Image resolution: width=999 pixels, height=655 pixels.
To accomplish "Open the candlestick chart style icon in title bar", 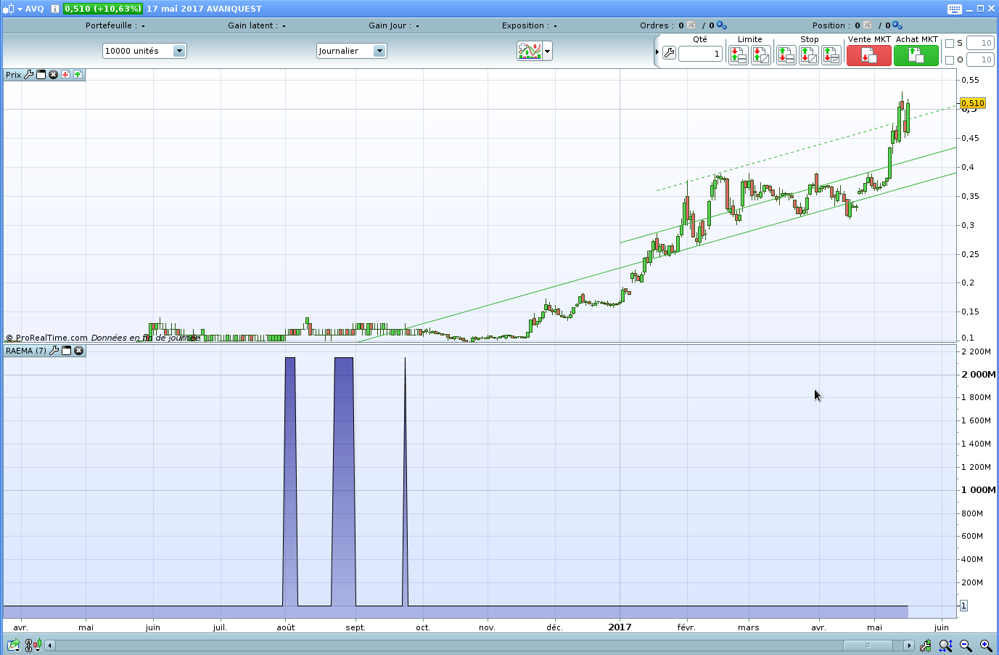I will point(8,9).
